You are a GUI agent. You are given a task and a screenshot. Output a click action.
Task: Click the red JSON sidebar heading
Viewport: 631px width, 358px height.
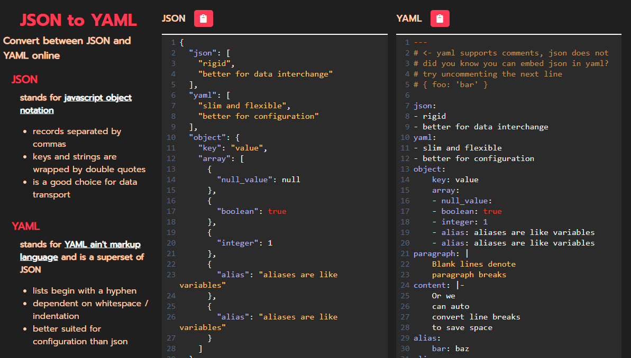(x=24, y=79)
